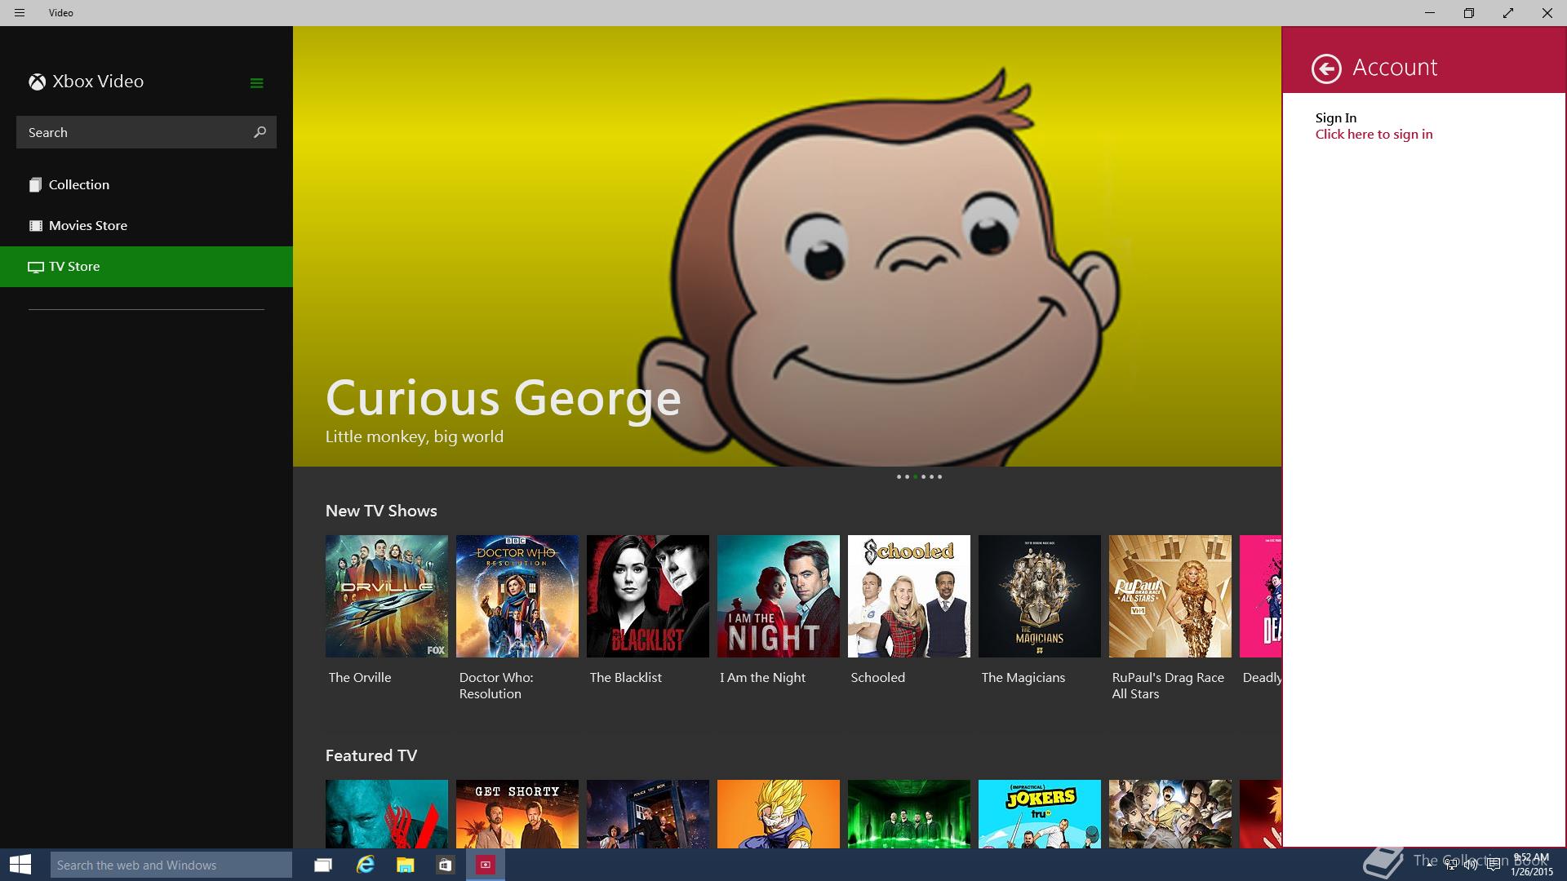The height and width of the screenshot is (881, 1567).
Task: Open Task View on the taskbar
Action: pos(323,865)
